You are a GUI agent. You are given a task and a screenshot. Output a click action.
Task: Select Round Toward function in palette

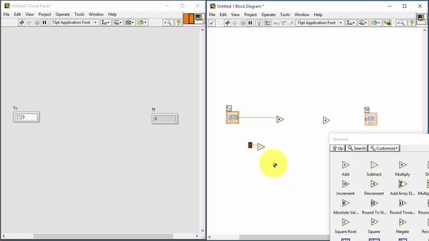402,204
